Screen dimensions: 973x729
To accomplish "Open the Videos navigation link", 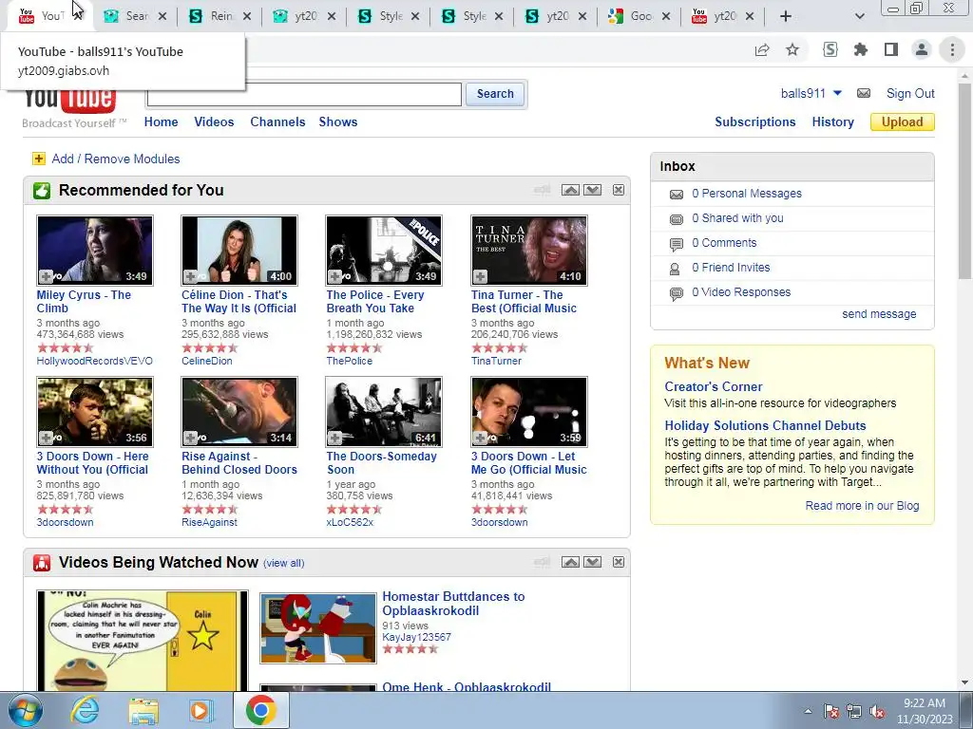I will click(214, 122).
